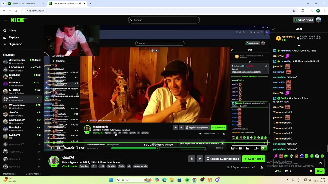
Task: Insert the red angry face emote
Action: pos(296,156)
